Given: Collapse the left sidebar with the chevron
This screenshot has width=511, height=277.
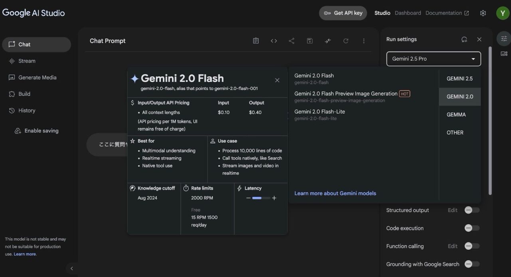Looking at the screenshot, I should 72,269.
